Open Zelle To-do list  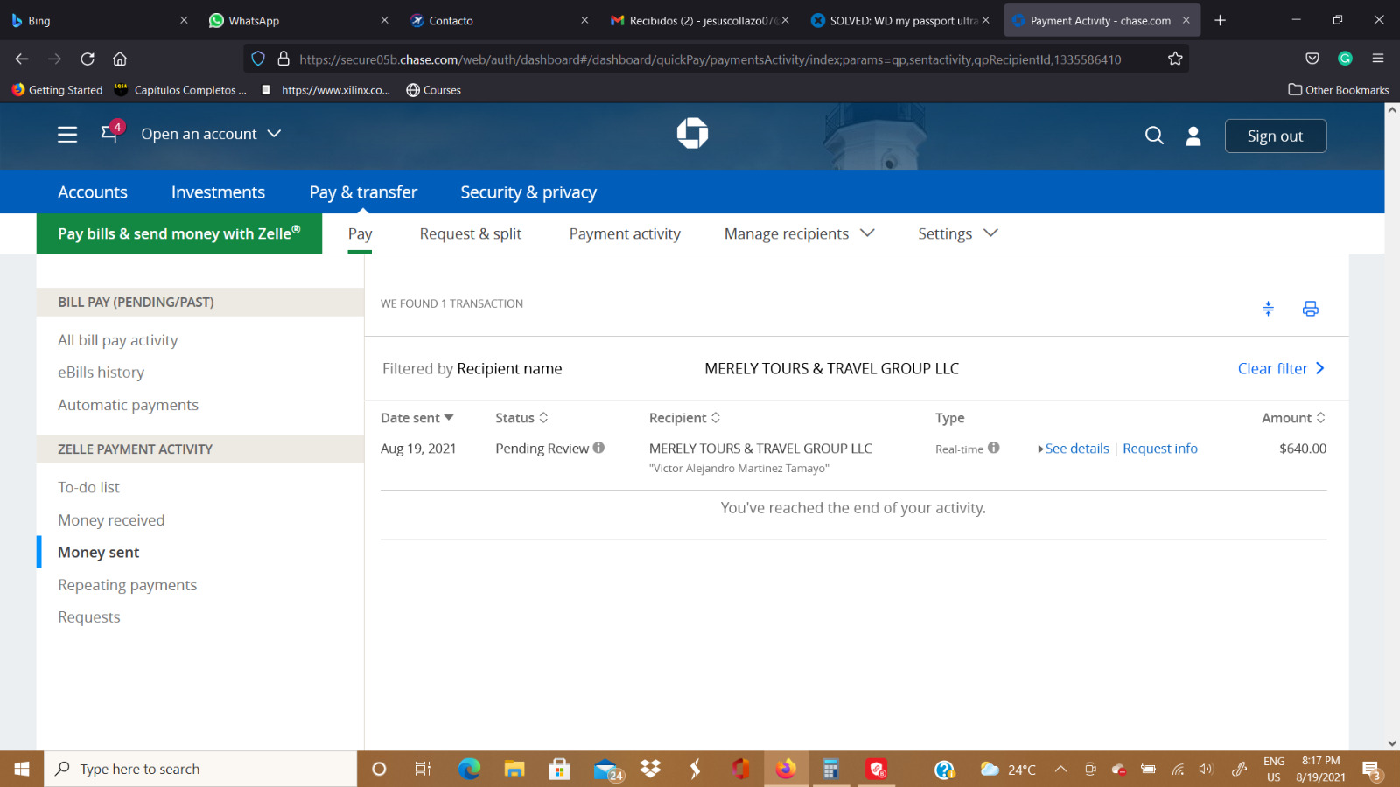point(88,487)
